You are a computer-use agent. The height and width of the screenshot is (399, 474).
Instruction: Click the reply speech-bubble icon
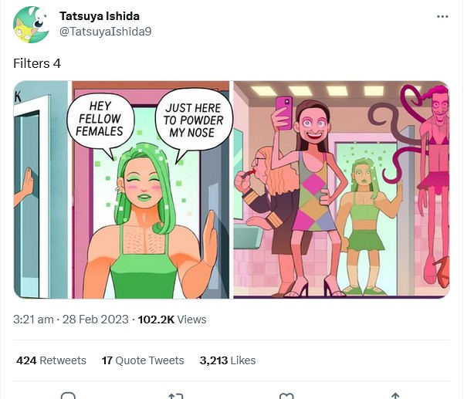68,395
